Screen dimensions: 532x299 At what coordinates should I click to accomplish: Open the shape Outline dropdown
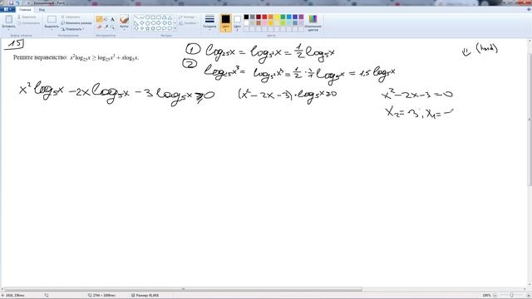[187, 17]
